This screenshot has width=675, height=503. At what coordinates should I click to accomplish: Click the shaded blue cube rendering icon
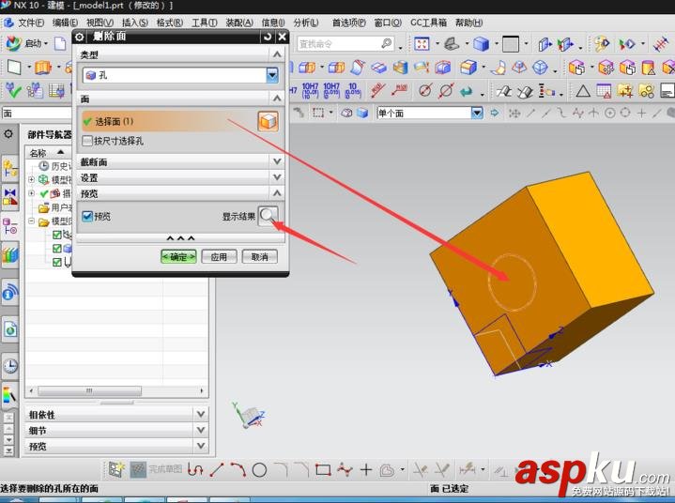pos(481,44)
